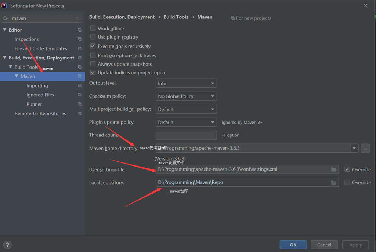Click the OK button

click(x=293, y=245)
